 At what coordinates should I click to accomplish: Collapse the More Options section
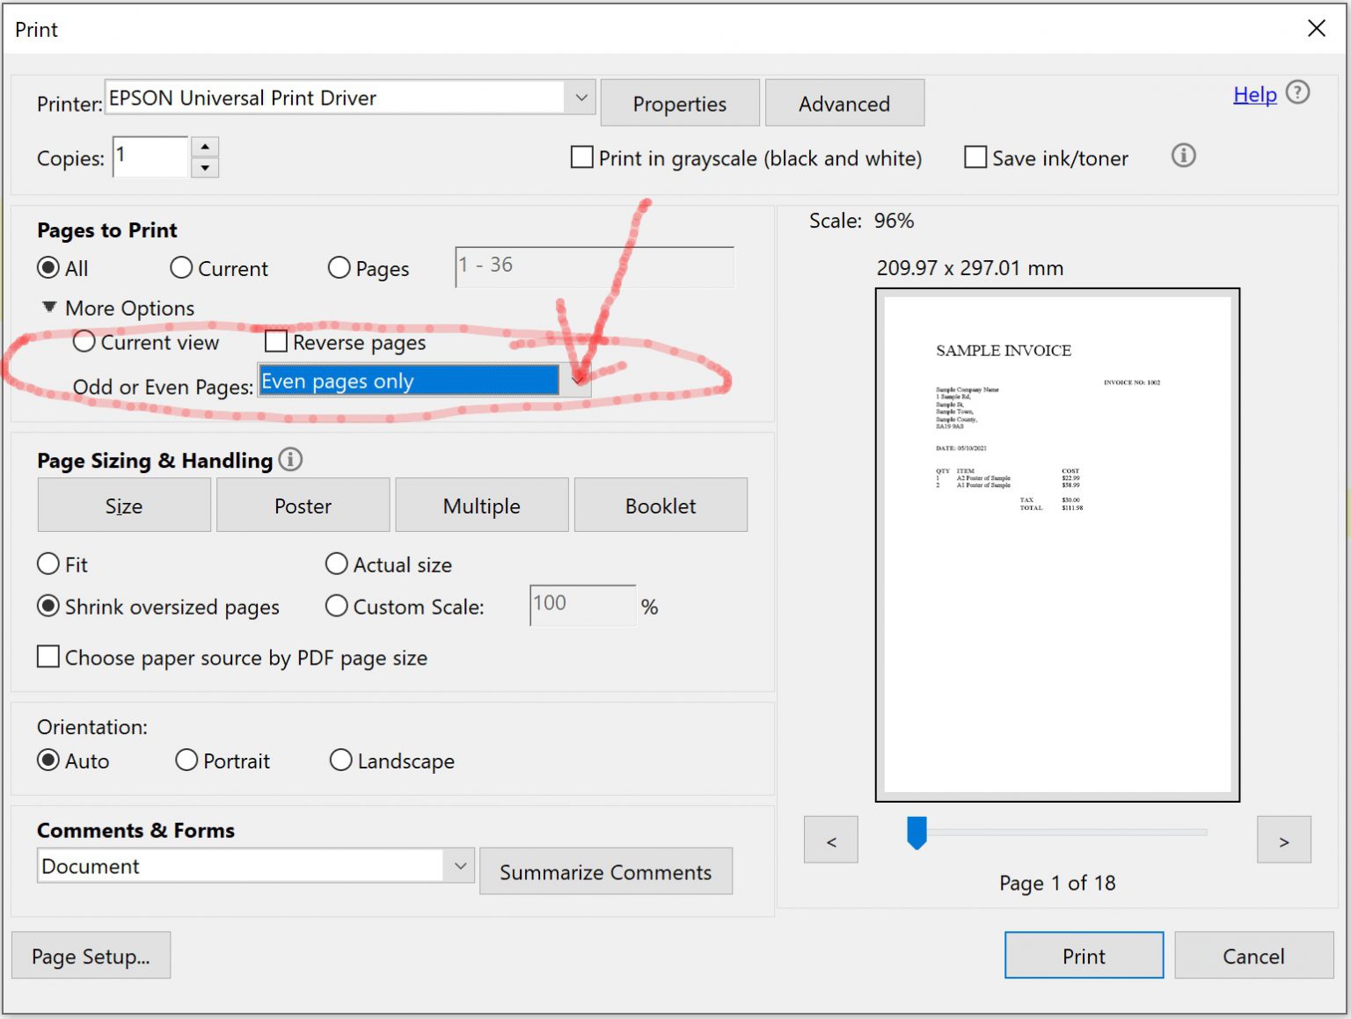[49, 307]
